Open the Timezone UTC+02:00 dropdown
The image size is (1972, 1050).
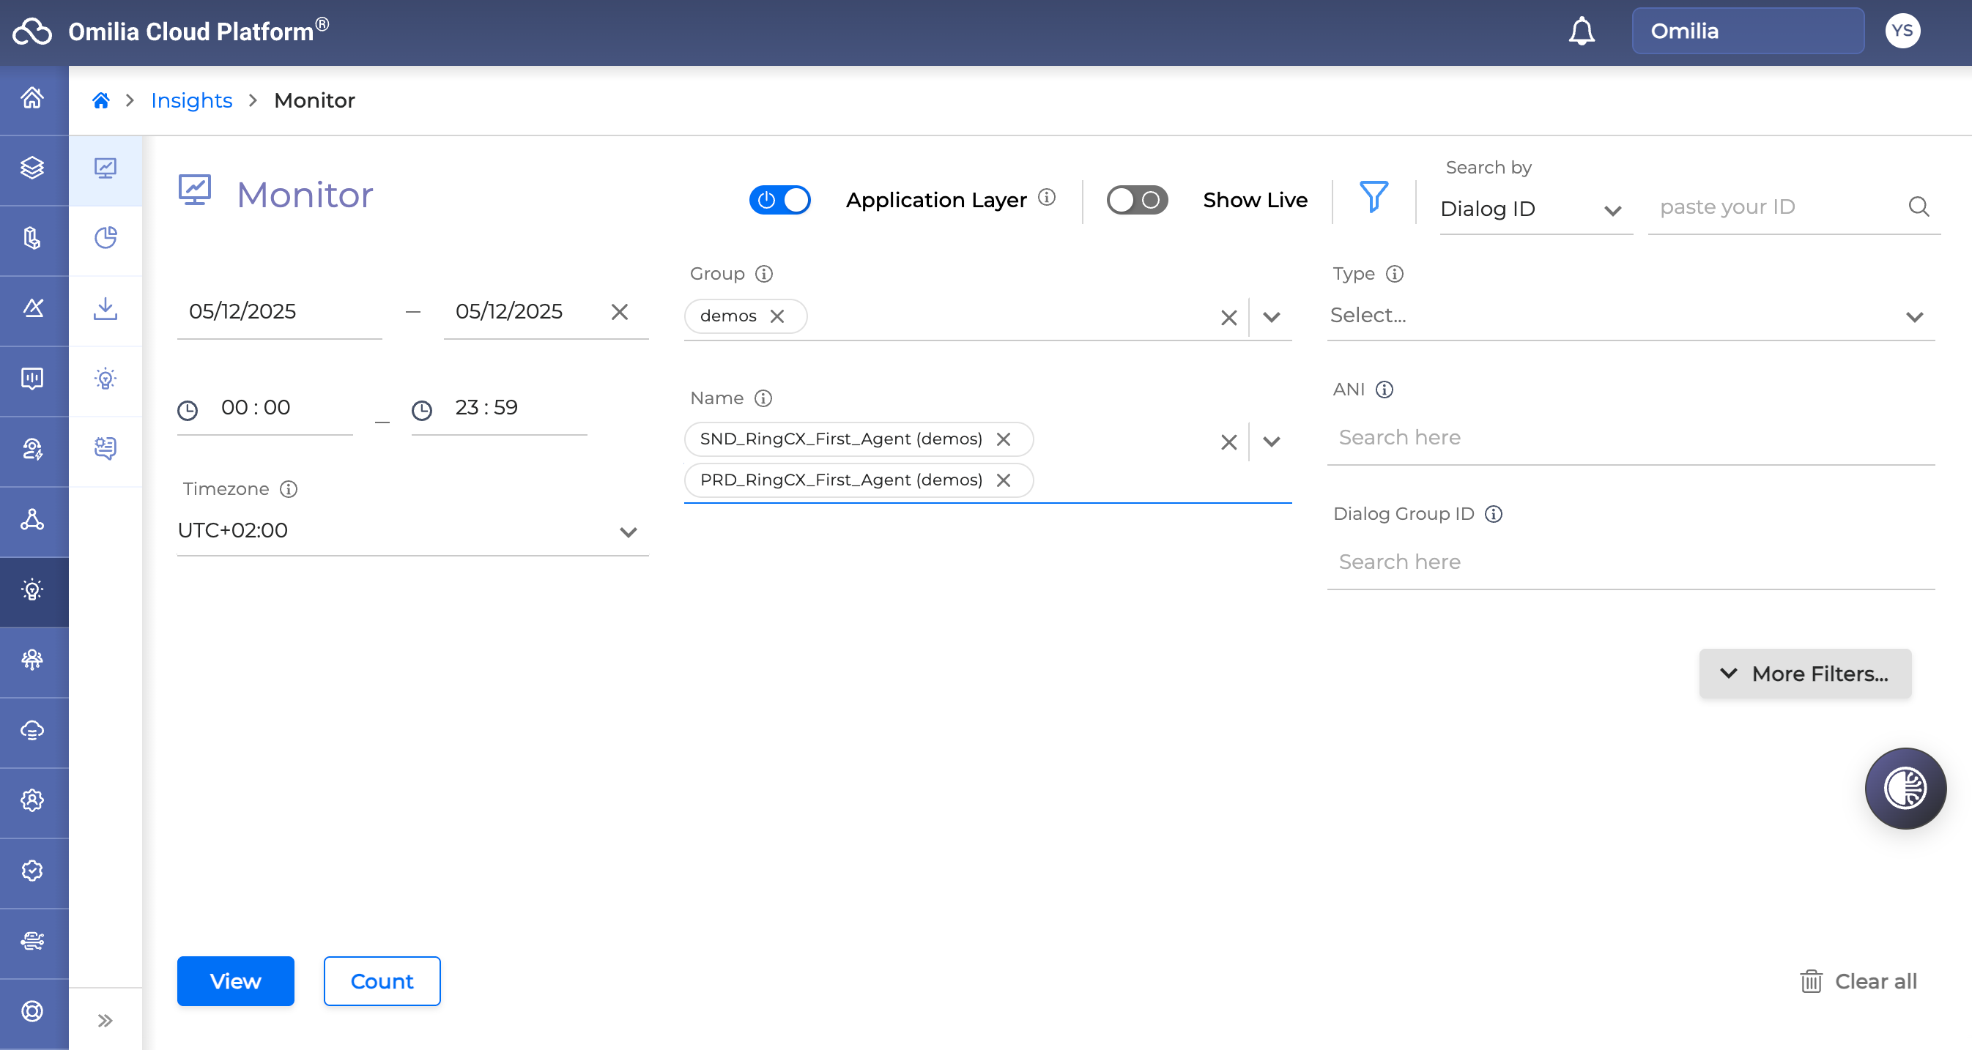[412, 530]
